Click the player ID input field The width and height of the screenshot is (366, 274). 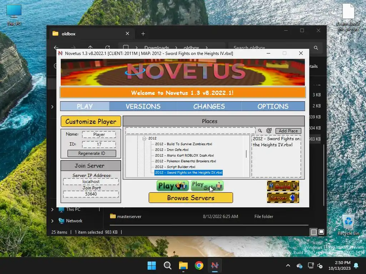pos(99,144)
